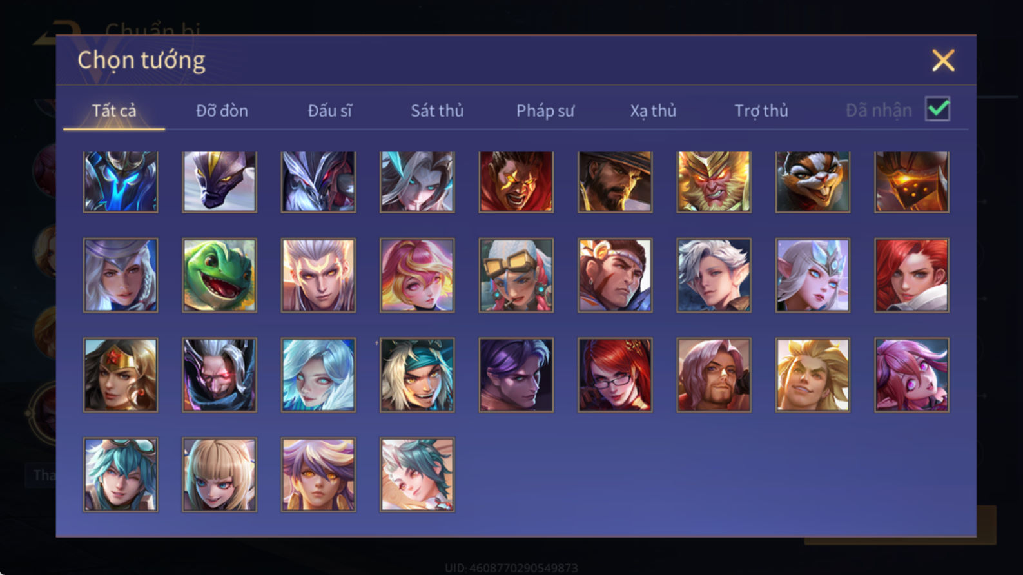Select the blonde bob-haircut girl hero
Screen dimensions: 1023x575
219,474
